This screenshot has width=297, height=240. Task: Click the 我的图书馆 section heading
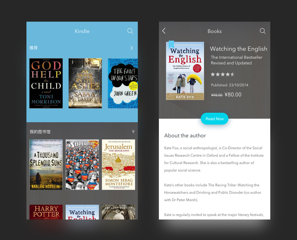(x=40, y=132)
